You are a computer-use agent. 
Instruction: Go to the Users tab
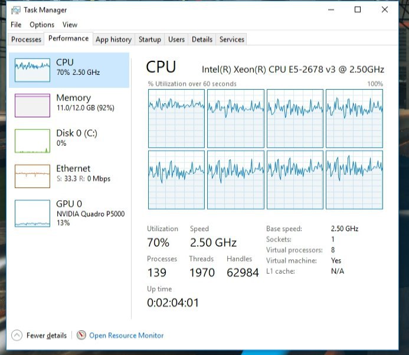(176, 40)
